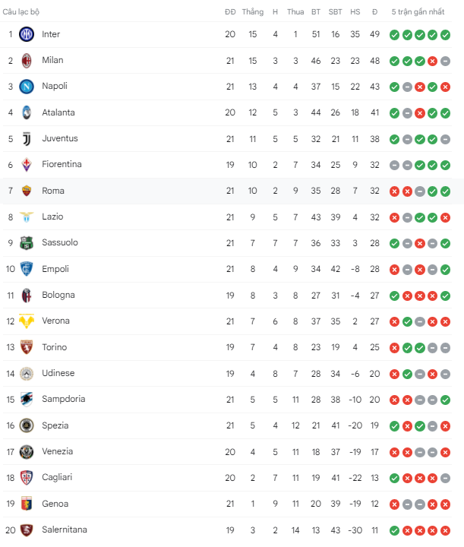Click Roma's first red loss indicator
The image size is (464, 547).
[x=394, y=191]
